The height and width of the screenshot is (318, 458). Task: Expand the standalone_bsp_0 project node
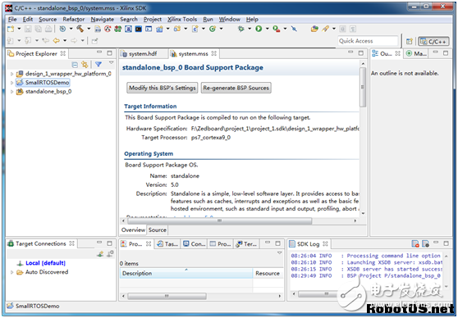(12, 92)
